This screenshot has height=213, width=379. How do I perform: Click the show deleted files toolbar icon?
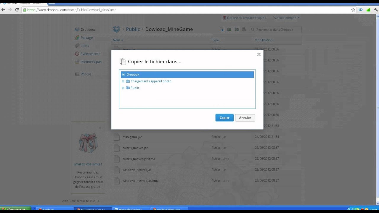[x=244, y=29]
